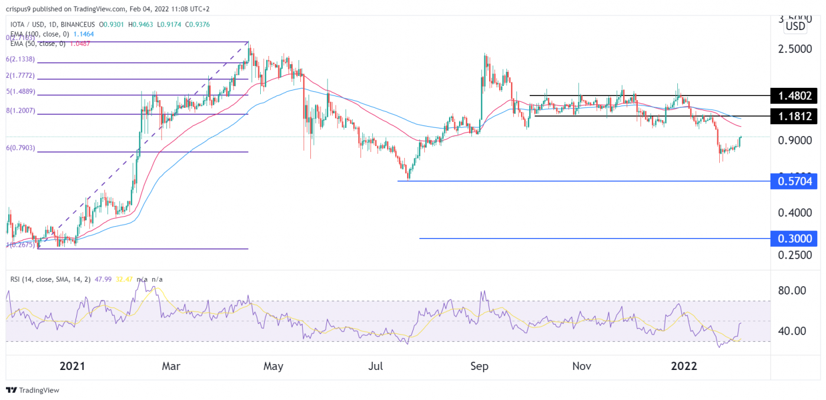Image resolution: width=826 pixels, height=400 pixels.
Task: Toggle visibility of the EMA (50, close, 0) indicator
Action: point(35,44)
